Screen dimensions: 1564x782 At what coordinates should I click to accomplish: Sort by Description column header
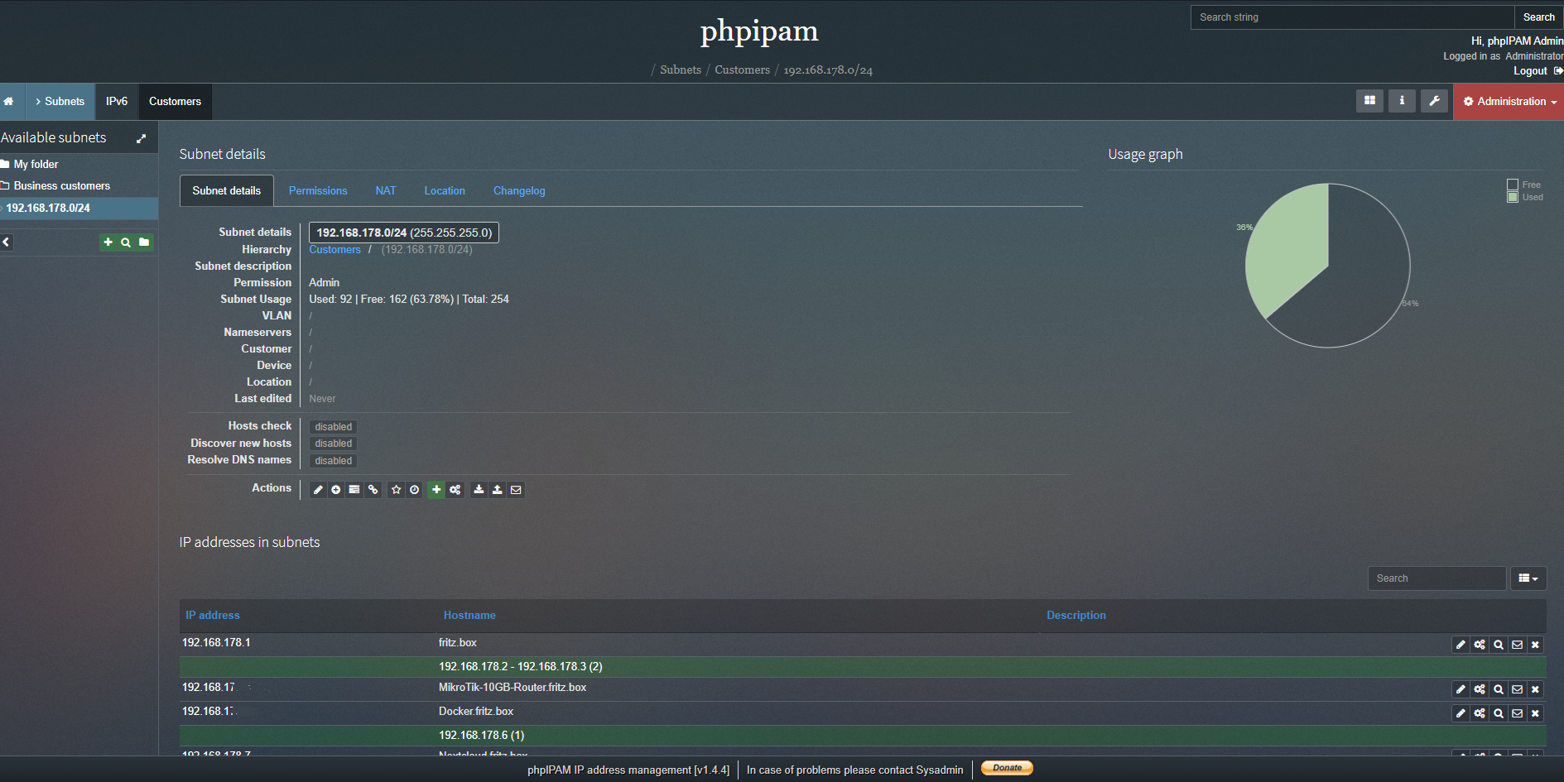click(1076, 616)
